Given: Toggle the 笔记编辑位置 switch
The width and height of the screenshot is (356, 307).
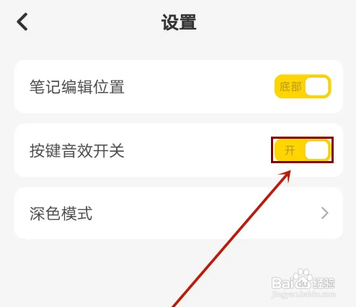Looking at the screenshot, I should click(303, 86).
